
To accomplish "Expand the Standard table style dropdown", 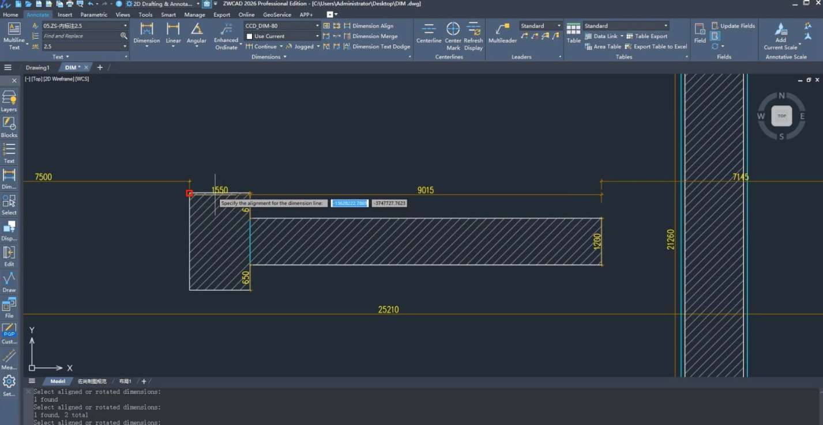I will [666, 26].
